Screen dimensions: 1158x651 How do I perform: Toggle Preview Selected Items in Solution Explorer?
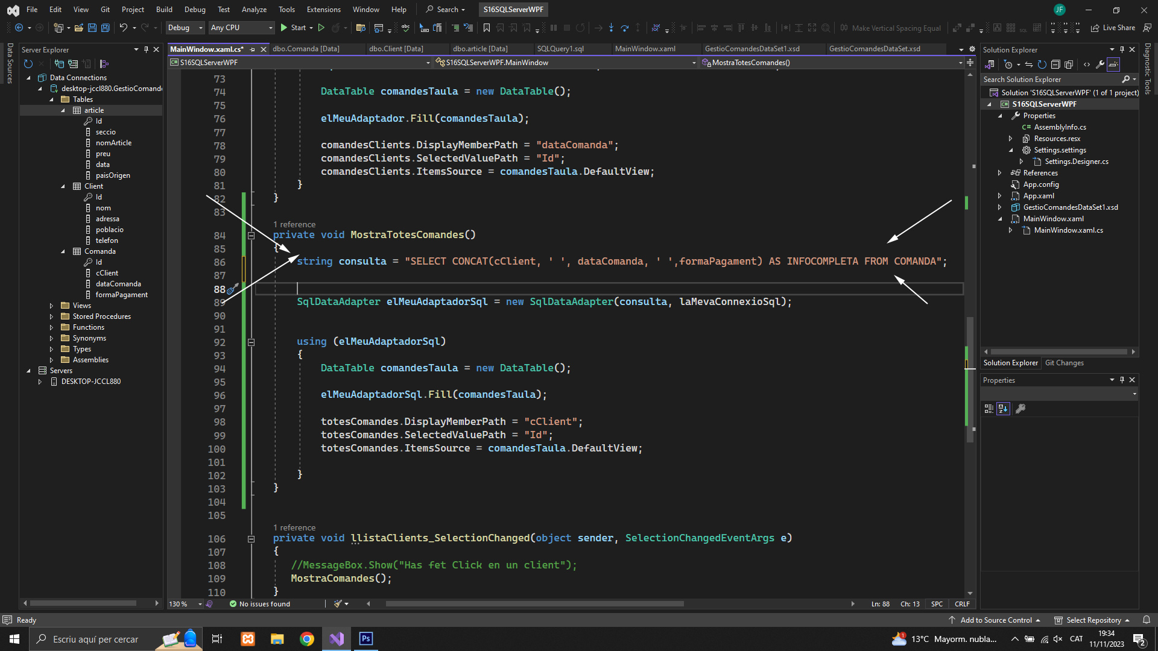1113,64
